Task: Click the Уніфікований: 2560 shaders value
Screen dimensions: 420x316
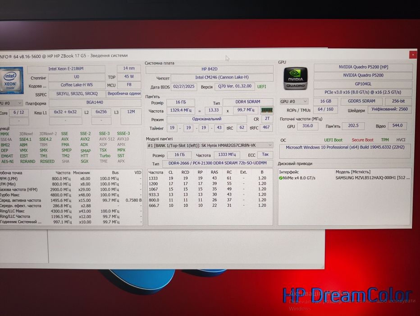Action: [x=390, y=109]
